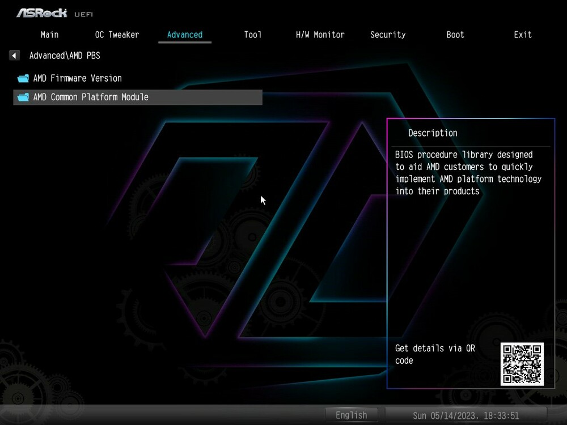Click the AMD Firmware Version folder icon

click(x=23, y=78)
